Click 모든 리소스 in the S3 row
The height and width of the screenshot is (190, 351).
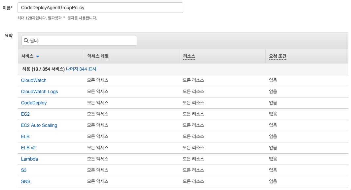pyautogui.click(x=193, y=170)
